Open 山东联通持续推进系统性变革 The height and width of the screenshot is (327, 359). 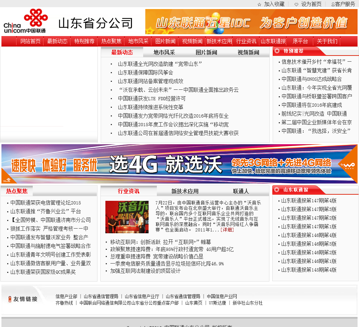coord(151,107)
